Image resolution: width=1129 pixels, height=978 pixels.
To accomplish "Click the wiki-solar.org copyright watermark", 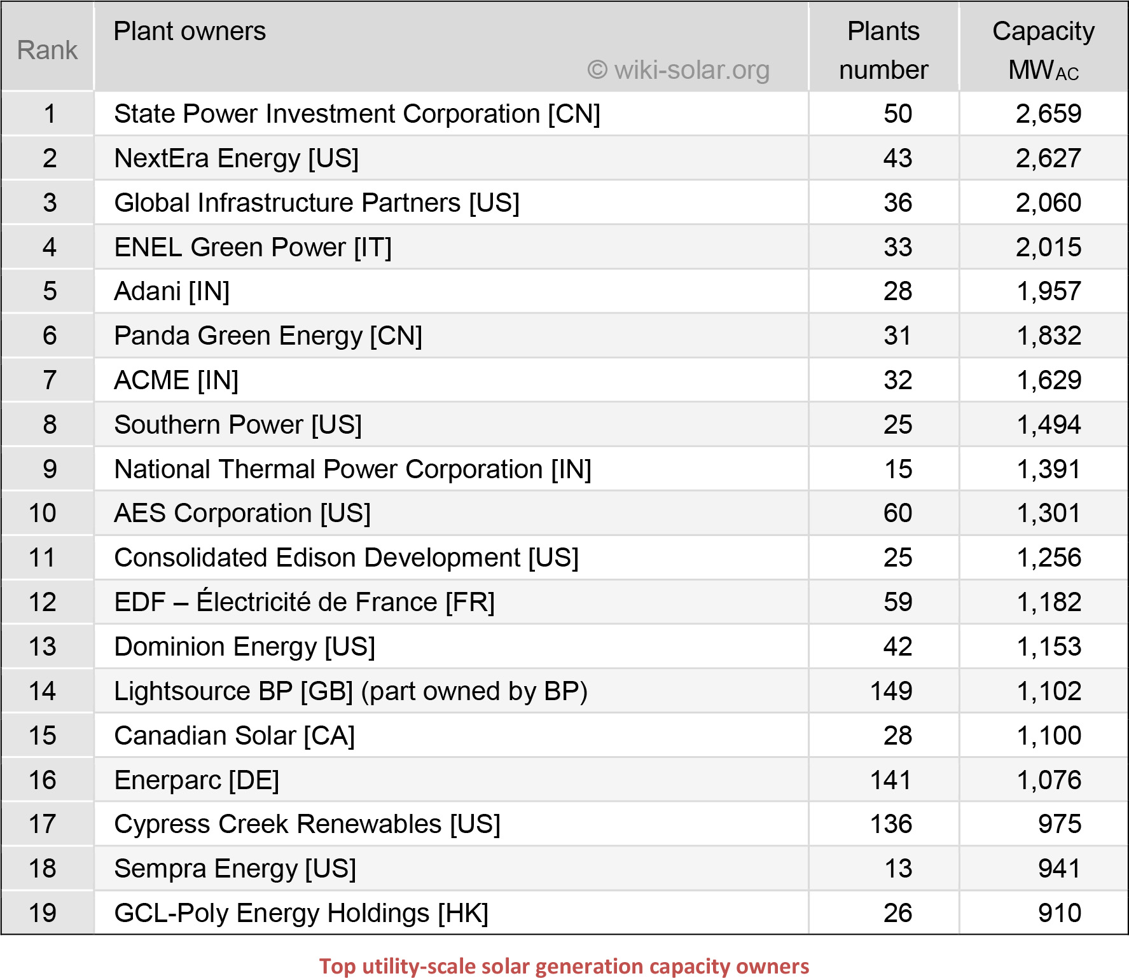I will [x=678, y=70].
